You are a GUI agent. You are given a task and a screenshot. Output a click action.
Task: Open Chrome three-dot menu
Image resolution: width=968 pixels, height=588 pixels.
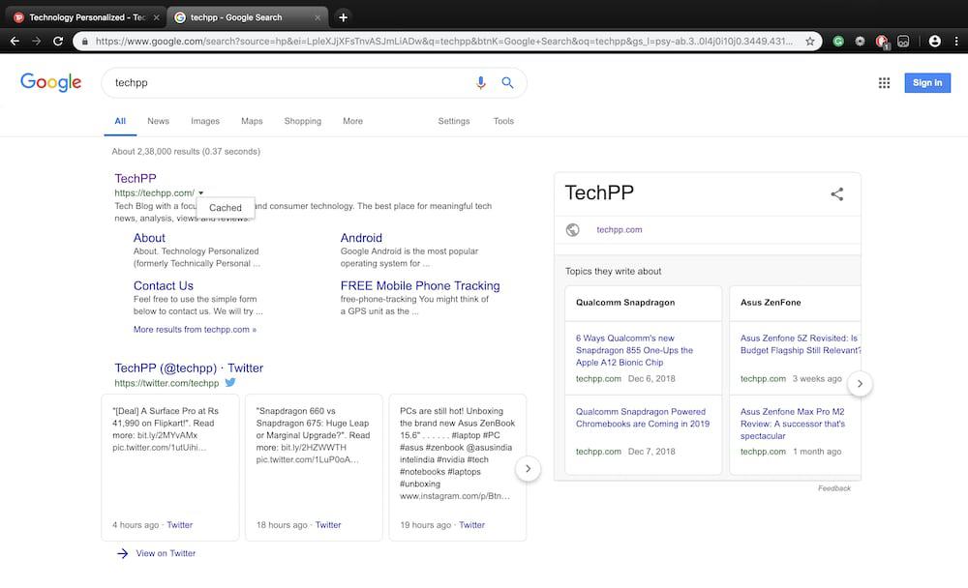pyautogui.click(x=956, y=42)
